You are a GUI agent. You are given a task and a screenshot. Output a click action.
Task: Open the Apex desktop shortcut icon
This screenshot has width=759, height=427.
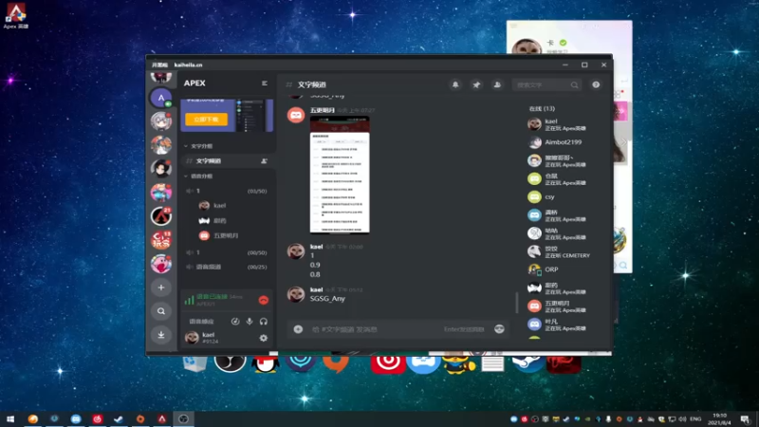click(16, 15)
